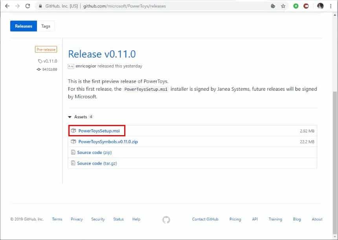The width and height of the screenshot is (338, 240).
Task: Open the v0.11.0 tag link
Action: (50, 61)
